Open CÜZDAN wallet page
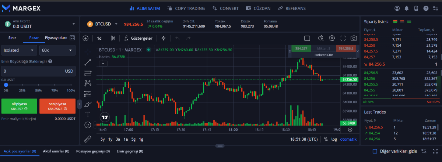Viewport: 442px width, 162px height. [258, 8]
